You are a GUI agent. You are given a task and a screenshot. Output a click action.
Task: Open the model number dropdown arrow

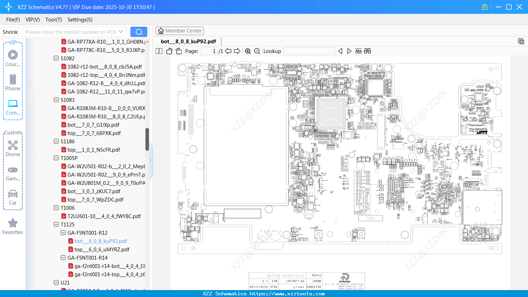click(x=121, y=32)
